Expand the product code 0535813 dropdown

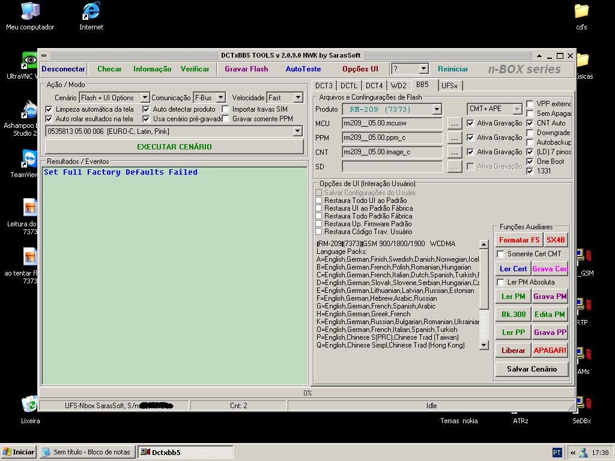298,131
